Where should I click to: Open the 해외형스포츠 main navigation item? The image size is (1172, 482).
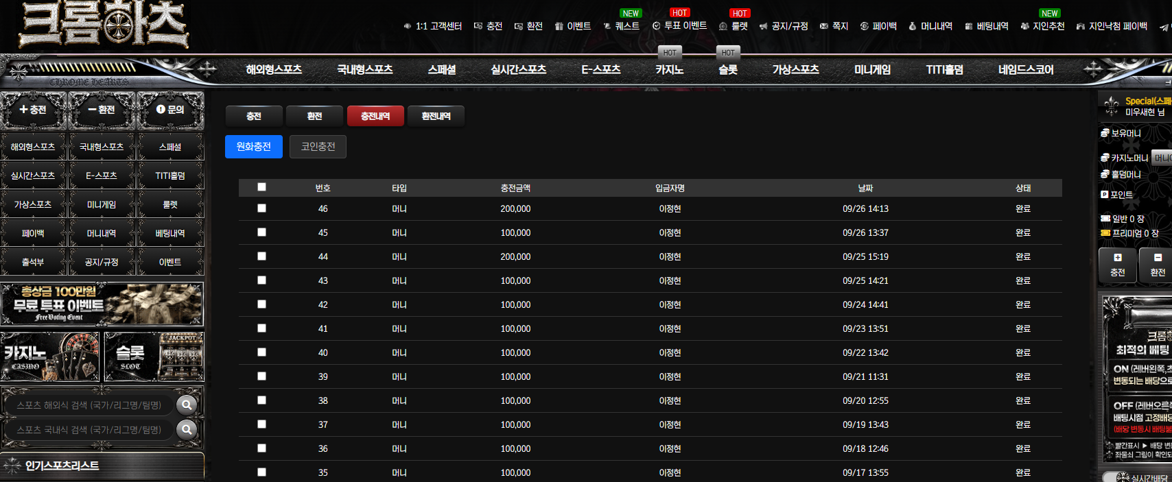coord(274,69)
